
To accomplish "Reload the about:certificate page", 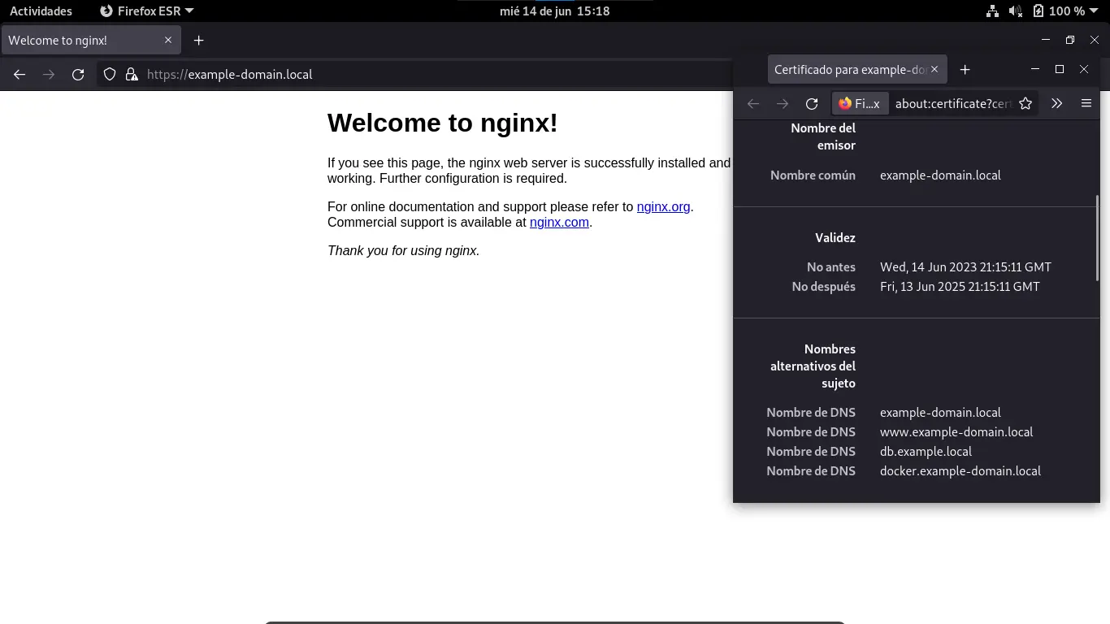I will point(812,103).
